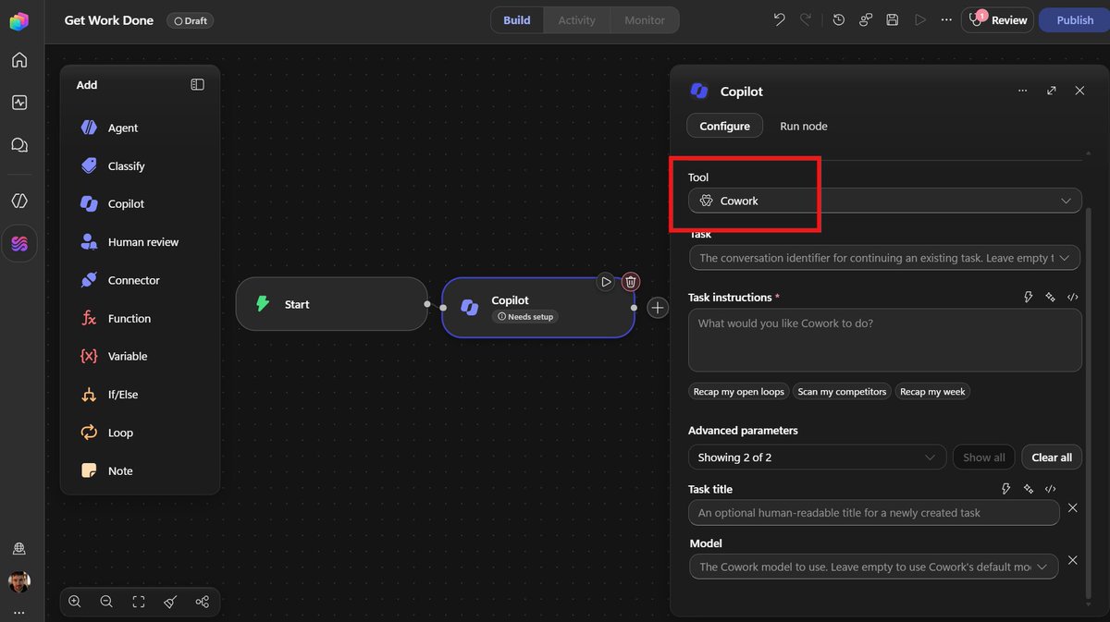Screen dimensions: 1110x622
Task: Remove the Model parameter with X
Action: click(1073, 560)
